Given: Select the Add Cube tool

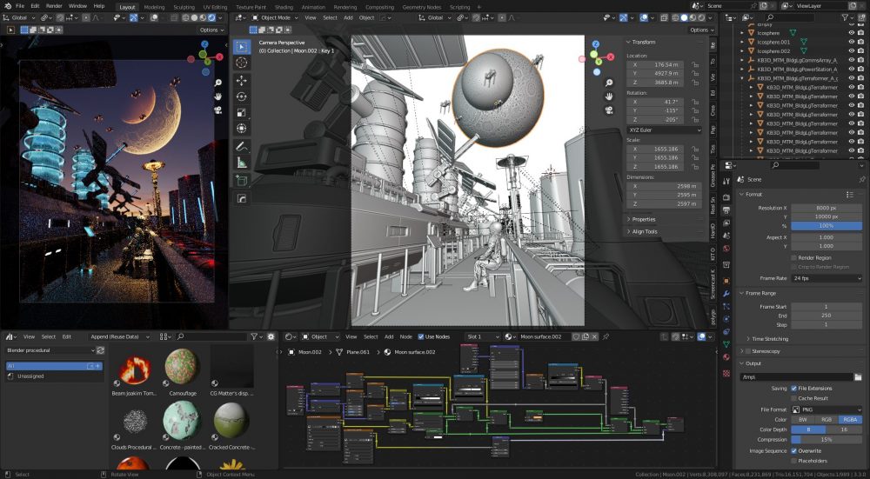Looking at the screenshot, I should point(241,181).
